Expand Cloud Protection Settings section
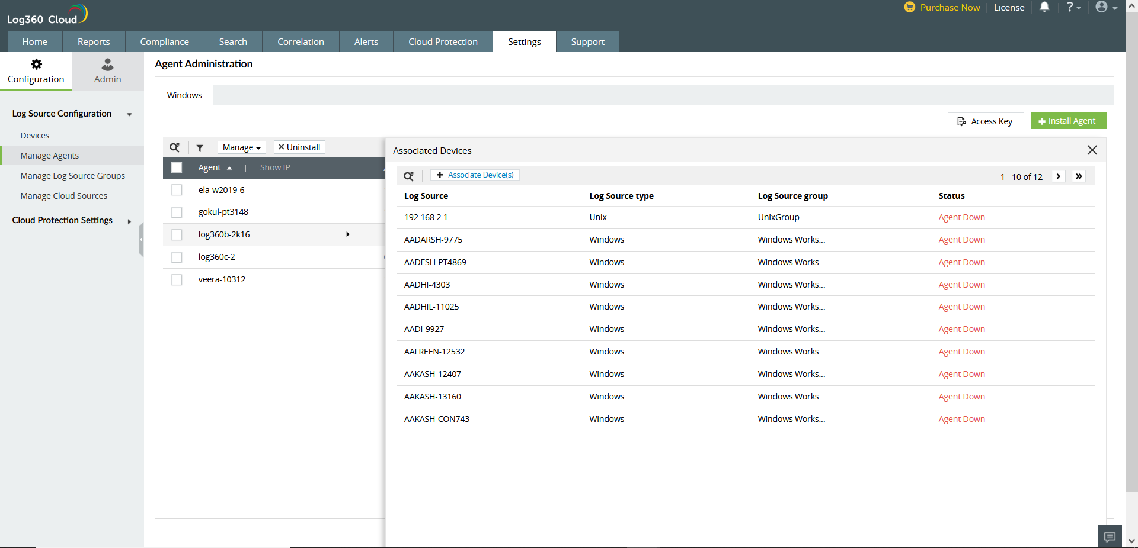This screenshot has height=548, width=1138. pyautogui.click(x=129, y=221)
